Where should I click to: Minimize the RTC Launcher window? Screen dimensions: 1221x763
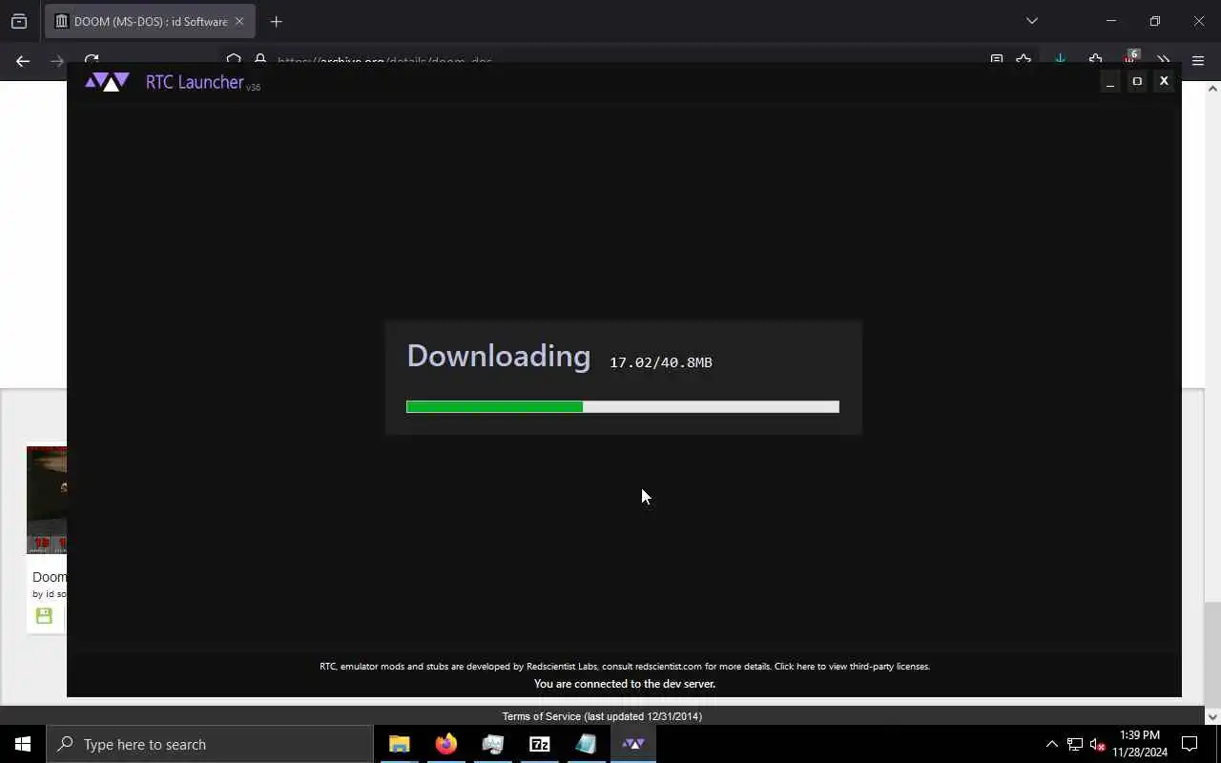(x=1109, y=82)
